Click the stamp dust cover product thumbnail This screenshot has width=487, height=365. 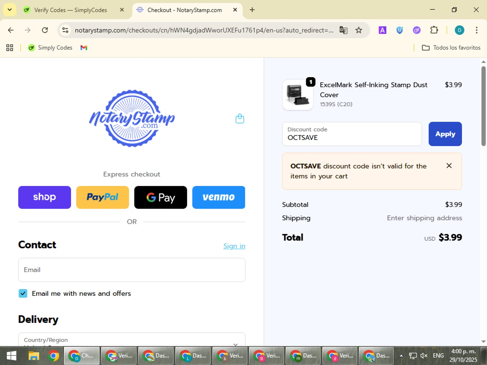298,95
